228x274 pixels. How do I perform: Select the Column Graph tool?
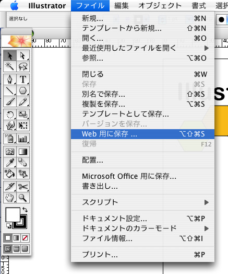[x=23, y=139]
